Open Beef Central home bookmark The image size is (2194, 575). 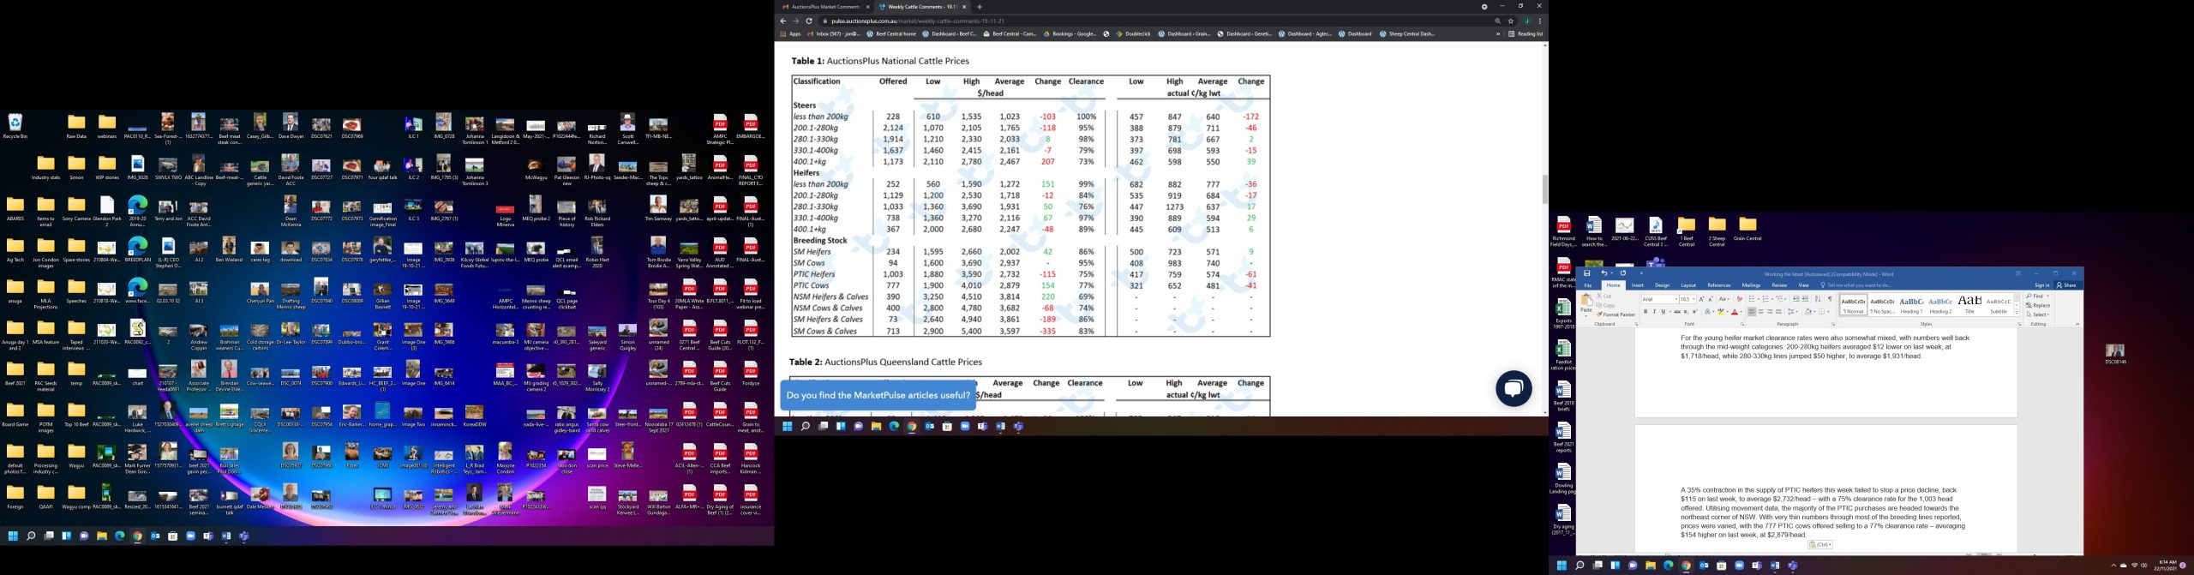pos(891,33)
